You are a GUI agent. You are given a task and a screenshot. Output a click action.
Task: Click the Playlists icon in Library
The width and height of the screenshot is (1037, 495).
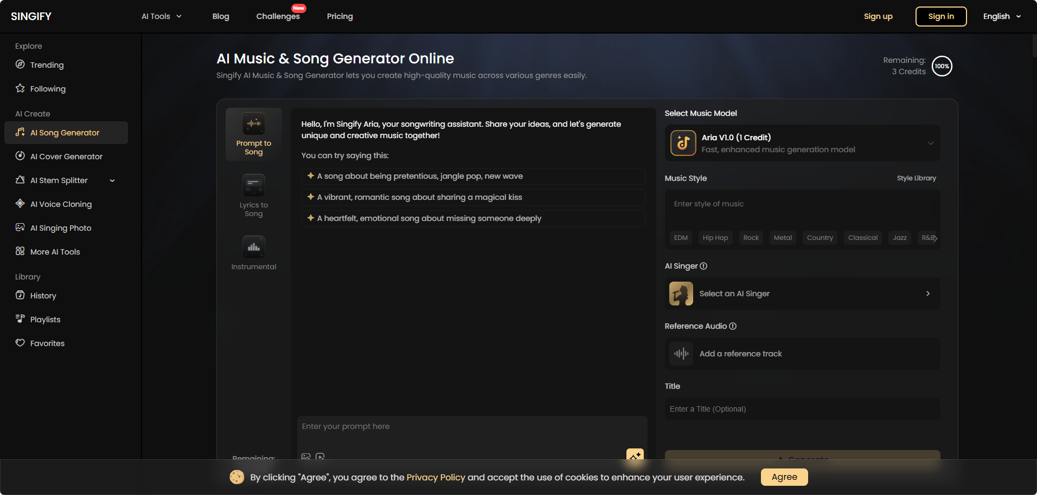point(20,319)
